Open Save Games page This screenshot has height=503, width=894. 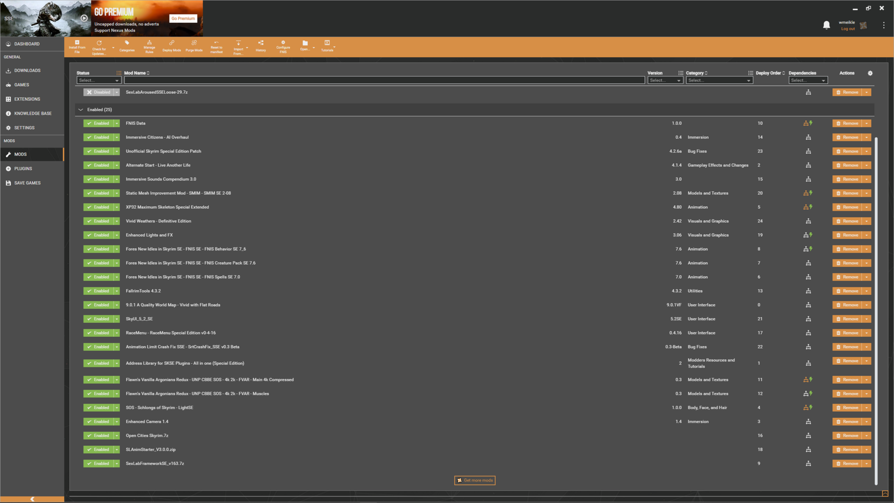27,183
